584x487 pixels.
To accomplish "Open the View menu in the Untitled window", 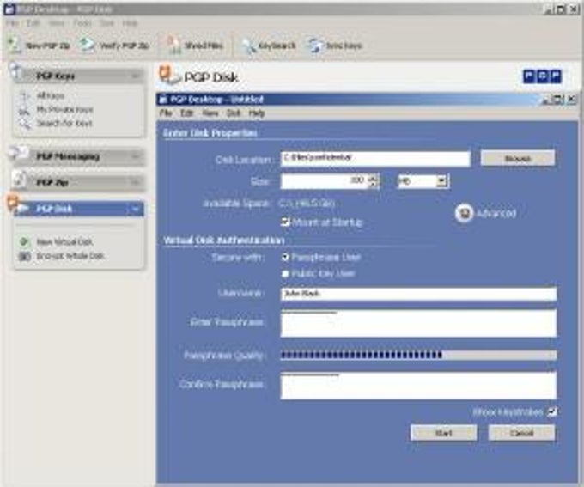I will pyautogui.click(x=210, y=113).
